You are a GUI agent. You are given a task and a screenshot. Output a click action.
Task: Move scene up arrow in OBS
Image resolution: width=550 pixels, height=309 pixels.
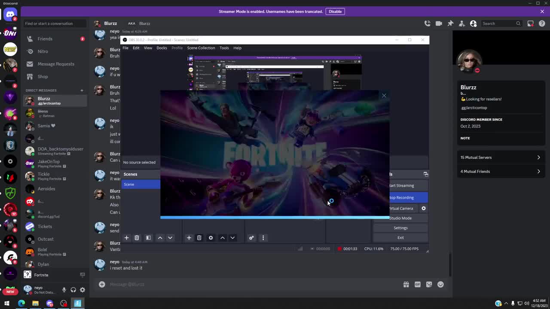pos(160,238)
